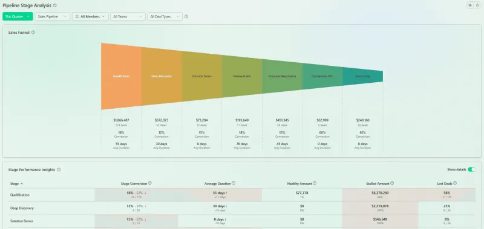The image size is (484, 229).
Task: Click info icon beside Average Duration header
Action: pyautogui.click(x=234, y=183)
